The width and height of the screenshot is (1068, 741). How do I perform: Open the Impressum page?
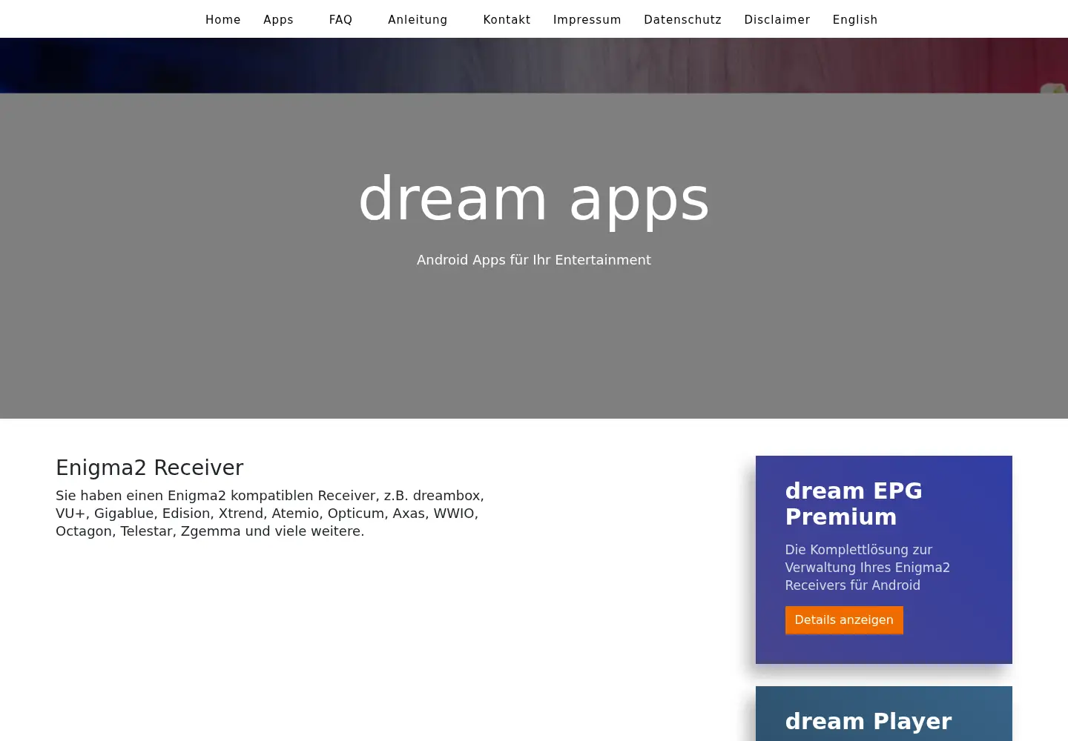pyautogui.click(x=587, y=19)
